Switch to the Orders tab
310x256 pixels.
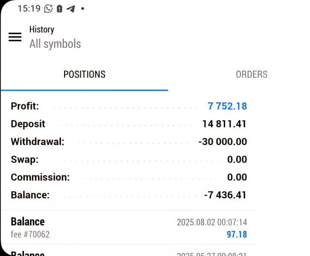coord(252,75)
